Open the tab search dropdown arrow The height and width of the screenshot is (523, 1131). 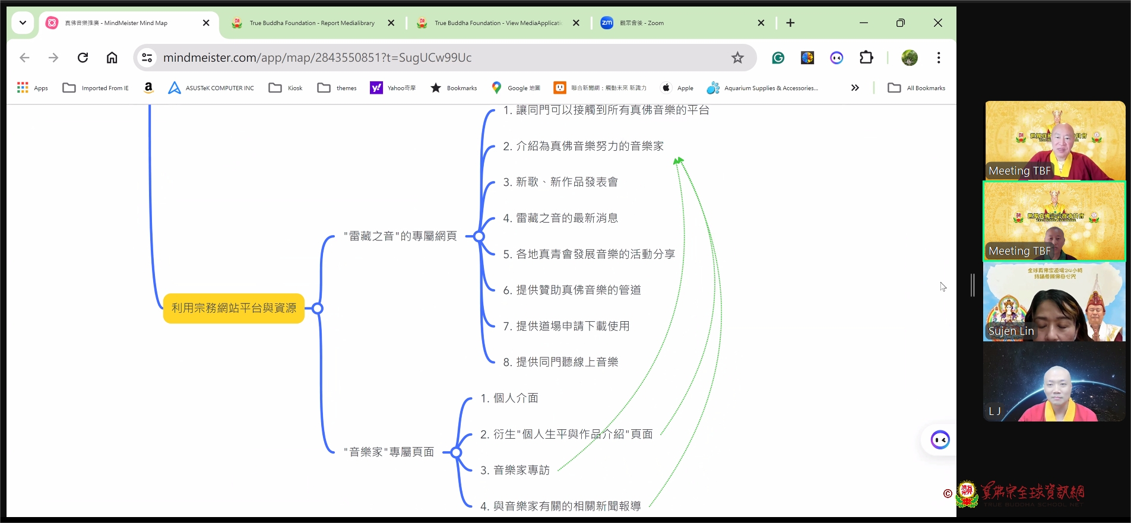click(x=23, y=23)
